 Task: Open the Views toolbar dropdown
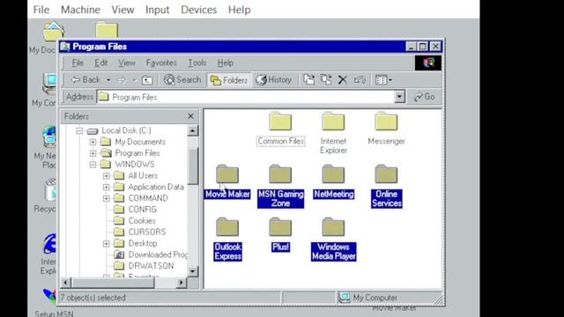pos(383,80)
